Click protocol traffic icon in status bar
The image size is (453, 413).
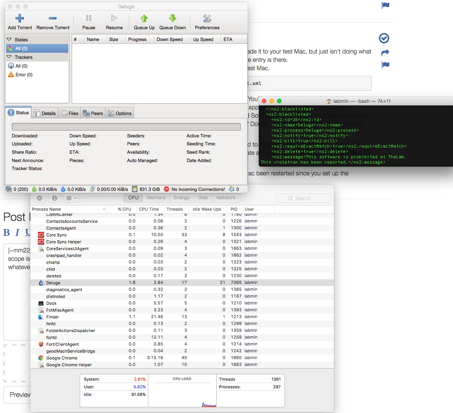click(x=92, y=189)
